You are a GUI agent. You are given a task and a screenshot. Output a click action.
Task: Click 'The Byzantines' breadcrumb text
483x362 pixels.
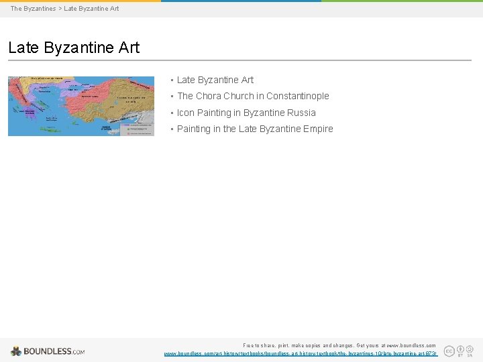click(34, 9)
